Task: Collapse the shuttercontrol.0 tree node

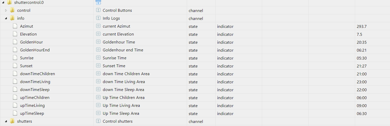Action: click(x=3, y=3)
